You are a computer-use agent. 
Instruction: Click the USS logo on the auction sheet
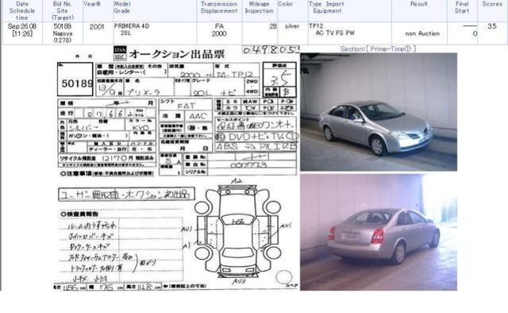(x=120, y=53)
